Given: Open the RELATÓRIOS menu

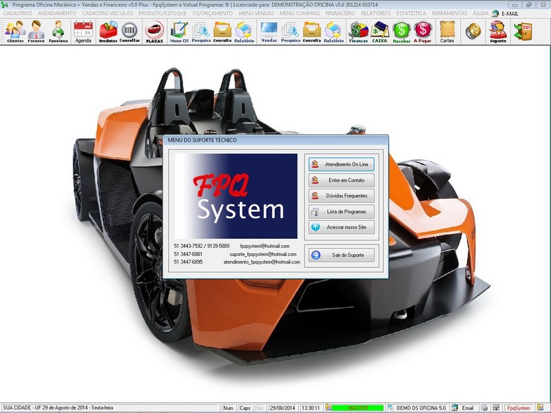Looking at the screenshot, I should [x=375, y=13].
